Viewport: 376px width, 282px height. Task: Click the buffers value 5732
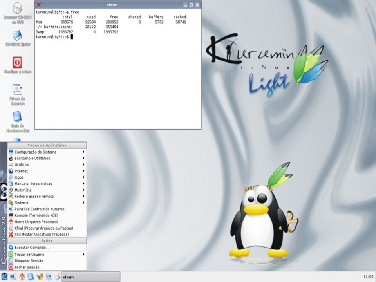point(159,22)
